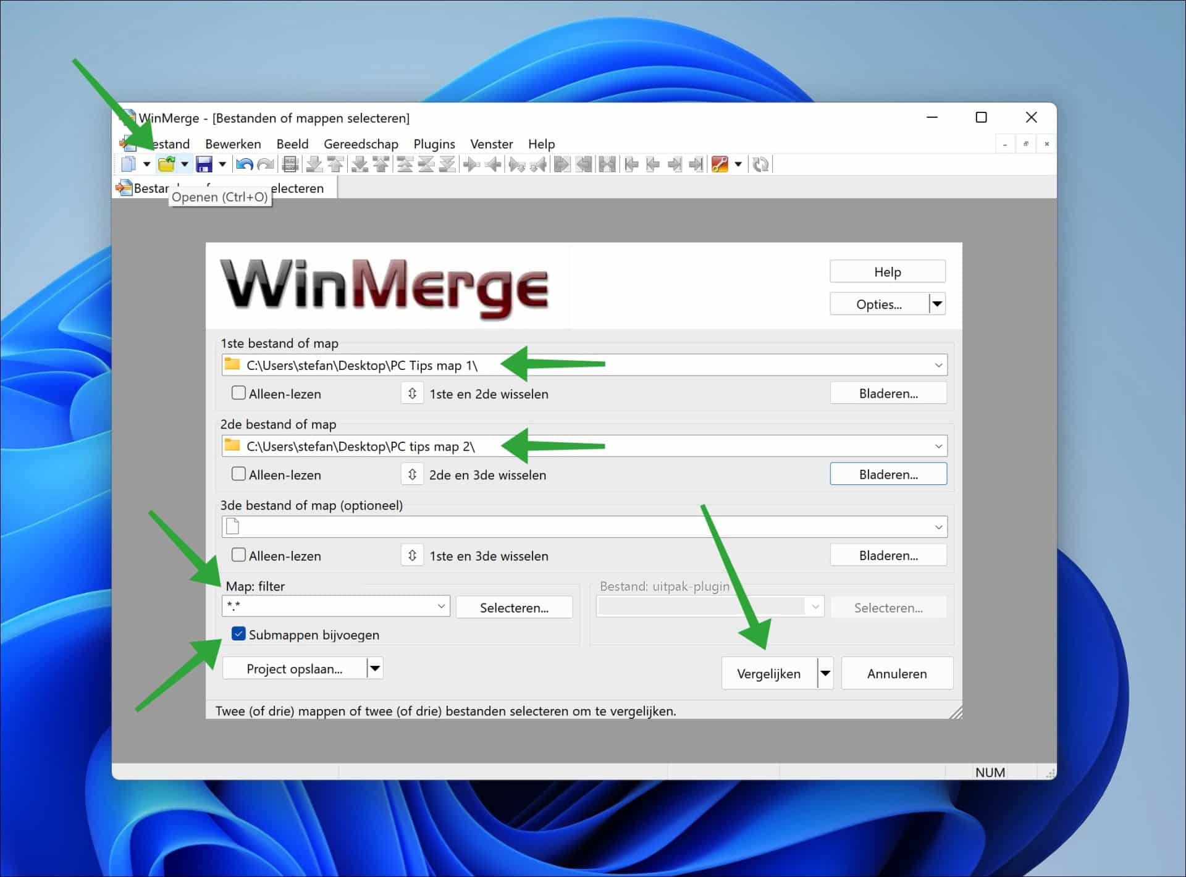Enable Alleen-lezen for the first folder
This screenshot has width=1186, height=877.
[238, 393]
